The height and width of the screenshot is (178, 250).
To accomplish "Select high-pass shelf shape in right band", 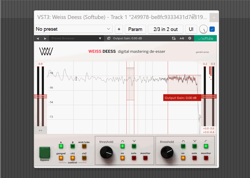I will click(206, 146).
